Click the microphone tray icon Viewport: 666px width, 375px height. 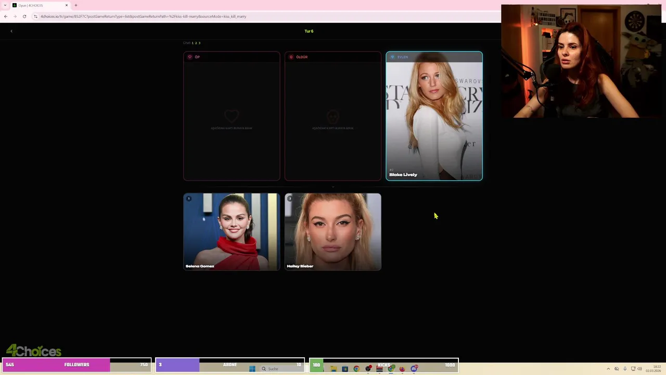(625, 369)
